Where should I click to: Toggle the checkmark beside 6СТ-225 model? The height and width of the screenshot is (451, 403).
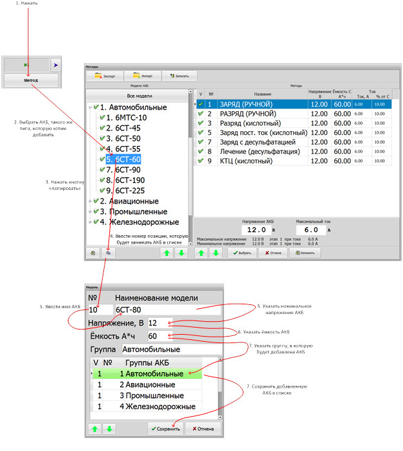tap(101, 190)
